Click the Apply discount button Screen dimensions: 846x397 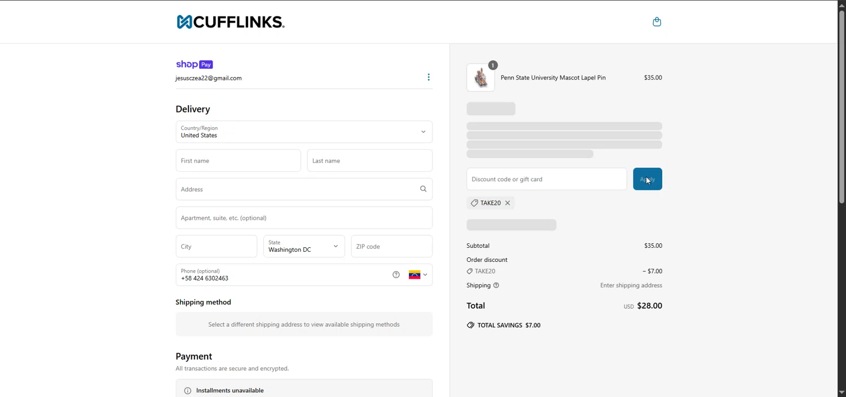click(x=647, y=179)
